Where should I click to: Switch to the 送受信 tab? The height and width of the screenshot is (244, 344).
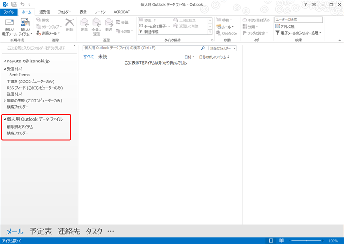click(44, 12)
